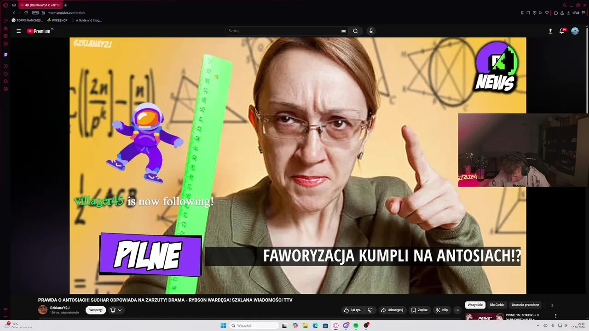The width and height of the screenshot is (589, 331).
Task: Go to YouTube Premium home logo
Action: tap(39, 31)
